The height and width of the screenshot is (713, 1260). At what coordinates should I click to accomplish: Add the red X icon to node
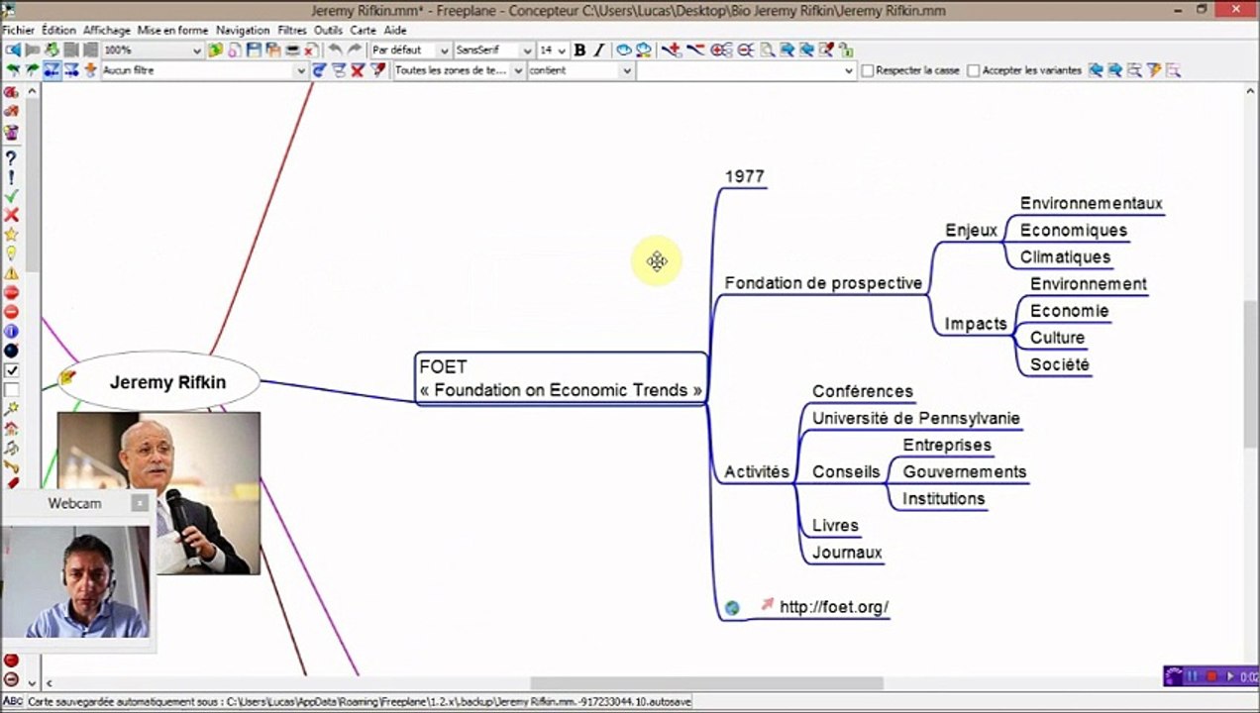[11, 215]
